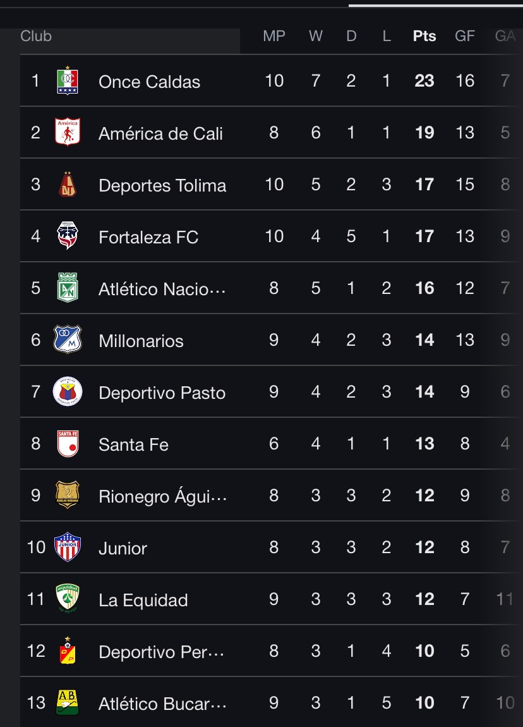The image size is (523, 727).
Task: Click the Deportivo Pasto round crest
Action: click(x=67, y=392)
